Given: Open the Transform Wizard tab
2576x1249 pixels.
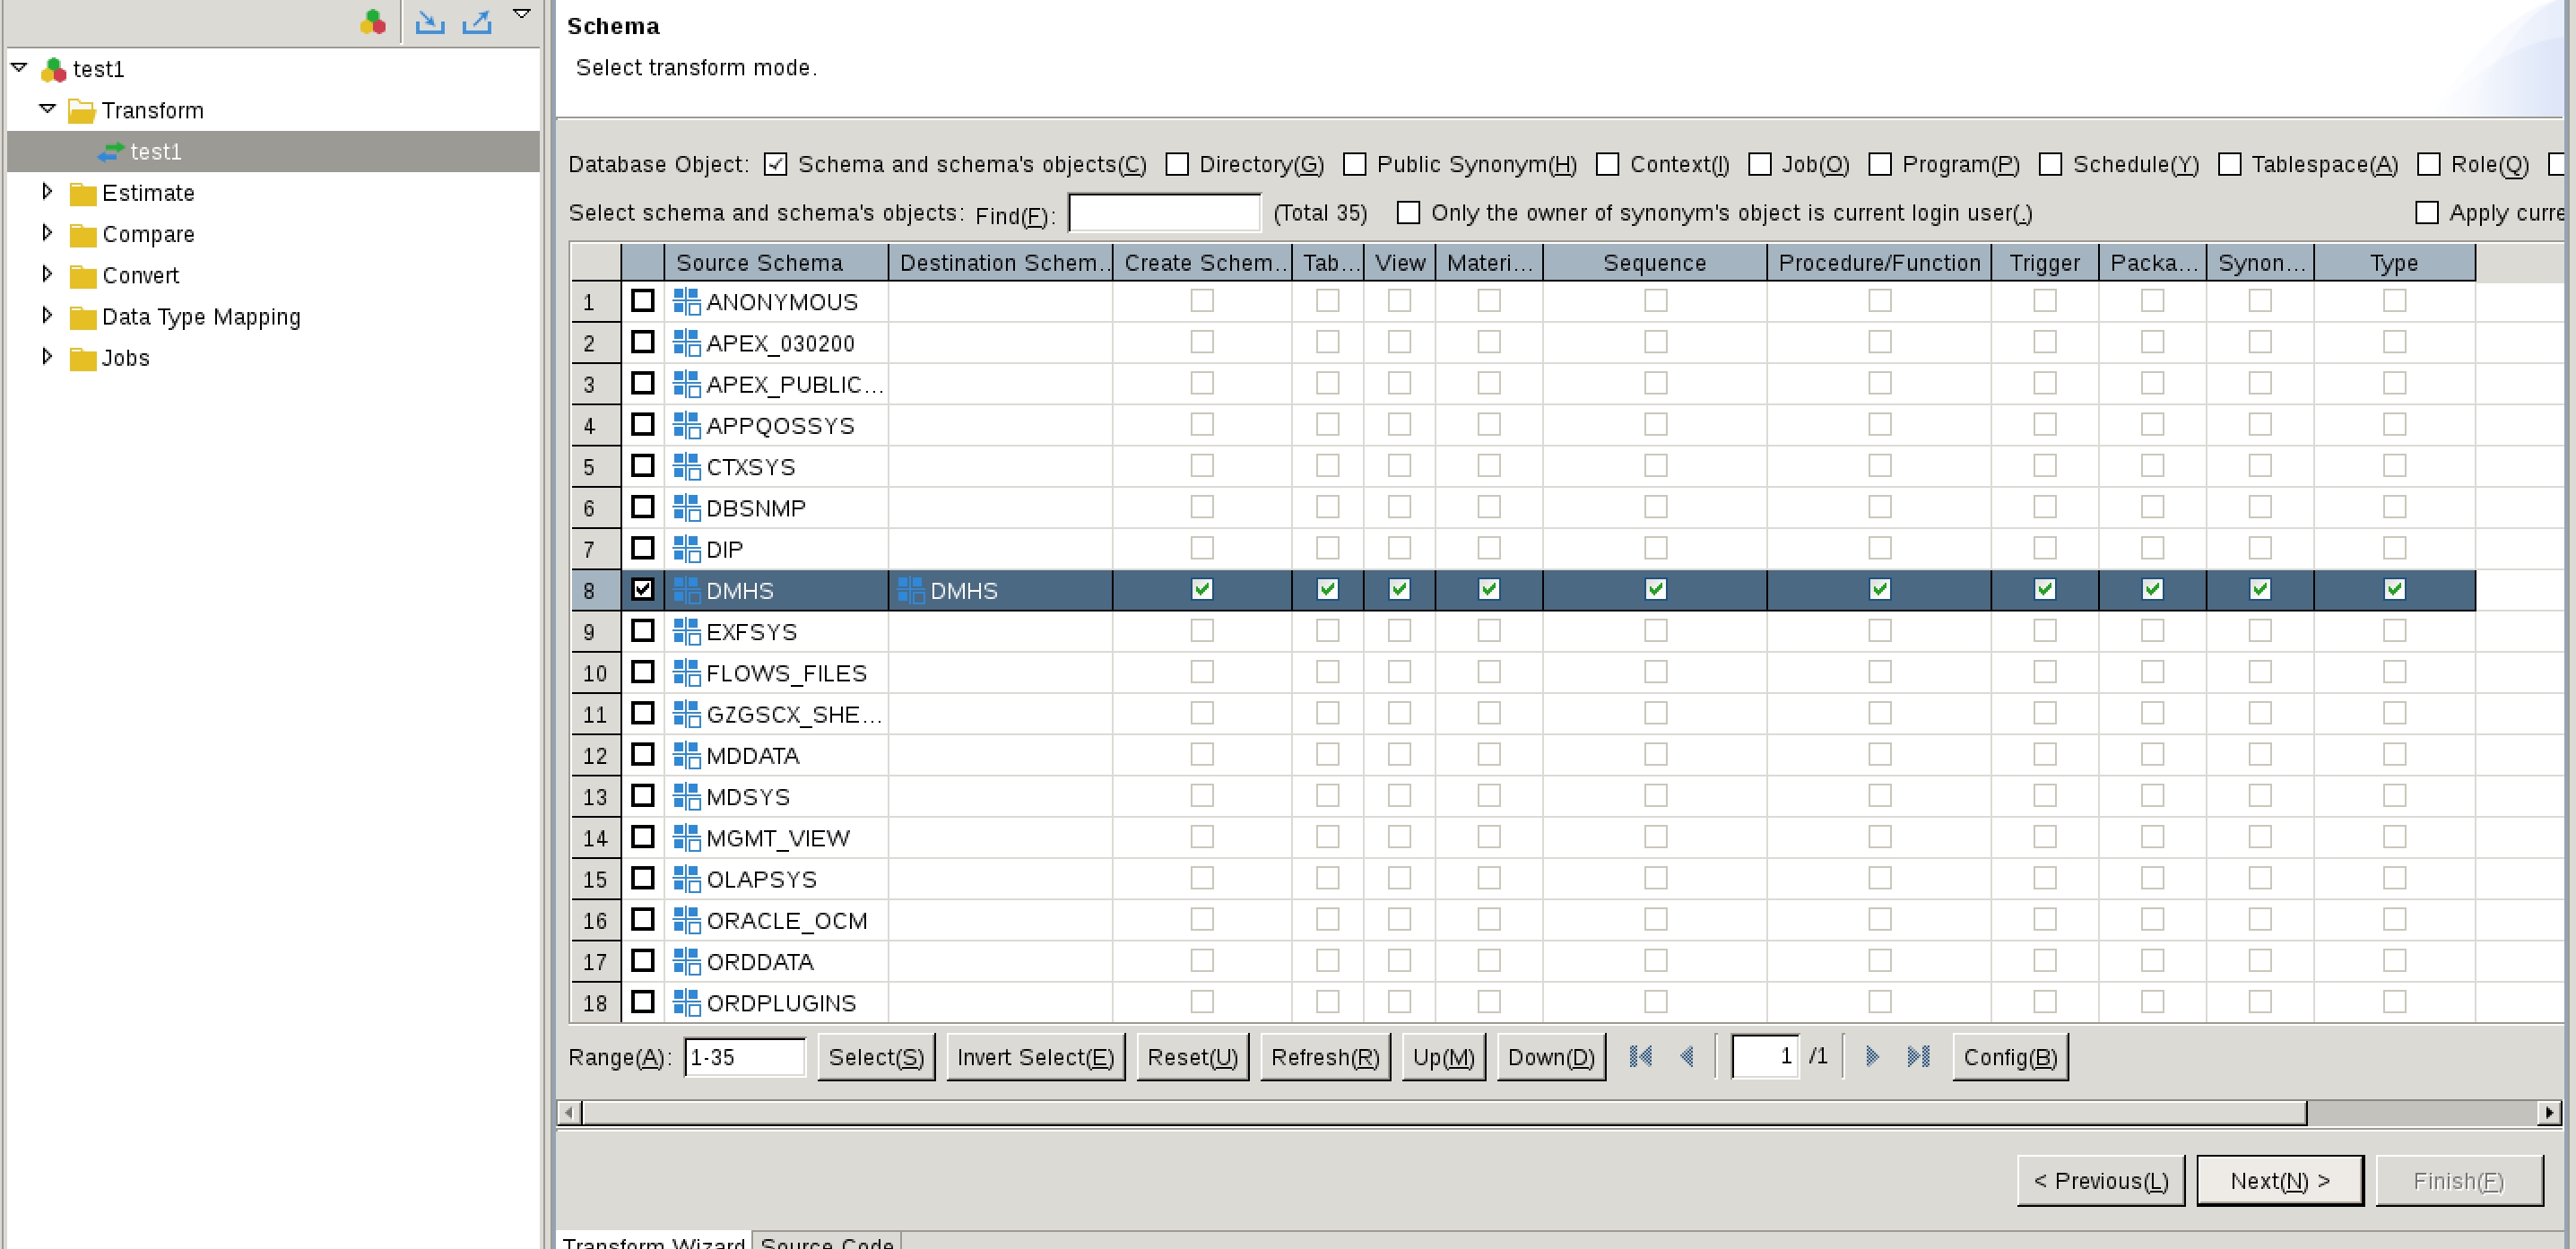Looking at the screenshot, I should click(x=653, y=1241).
